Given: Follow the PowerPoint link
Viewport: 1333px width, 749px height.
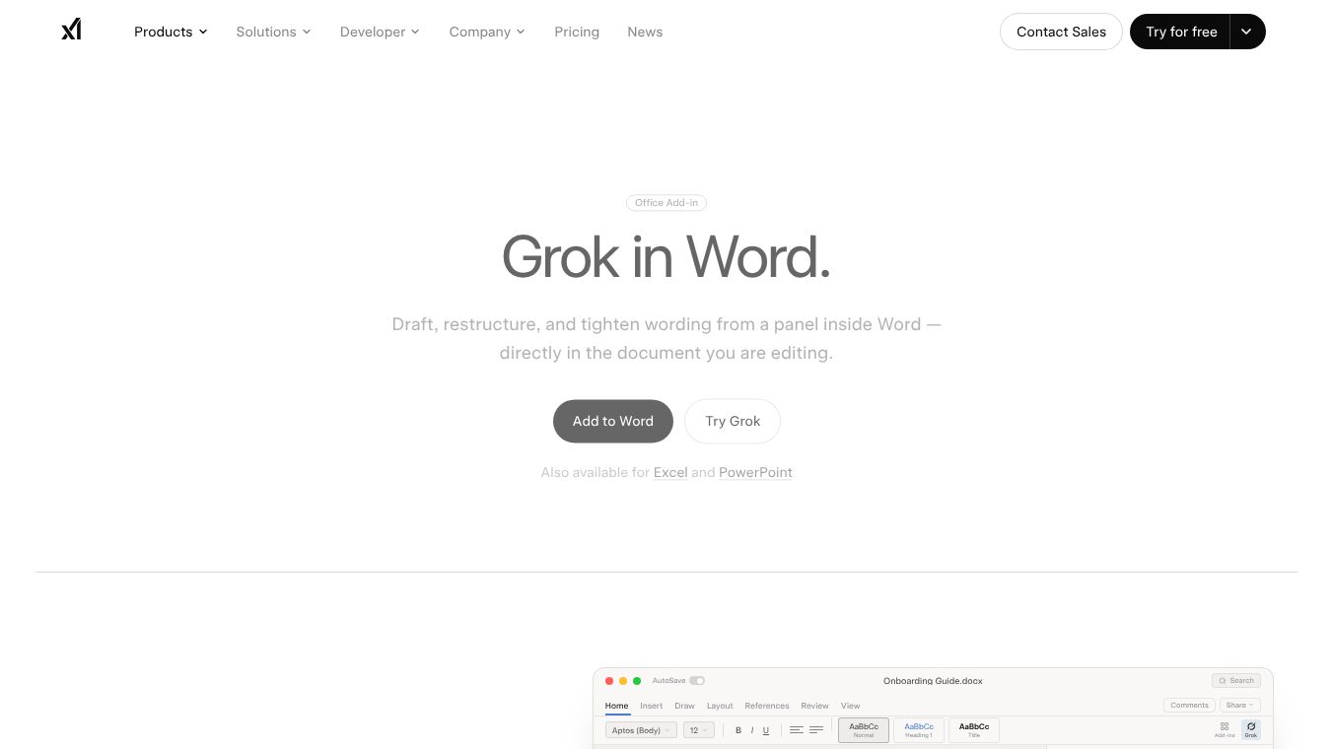Looking at the screenshot, I should (x=755, y=472).
